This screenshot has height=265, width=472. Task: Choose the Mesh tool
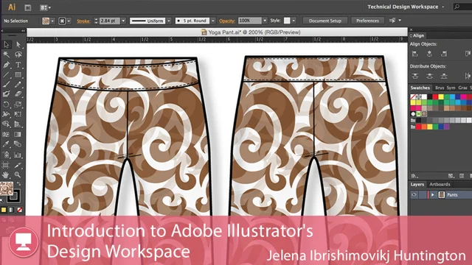7,135
